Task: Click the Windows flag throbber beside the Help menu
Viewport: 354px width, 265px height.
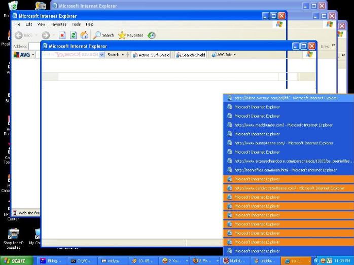Action: click(279, 24)
